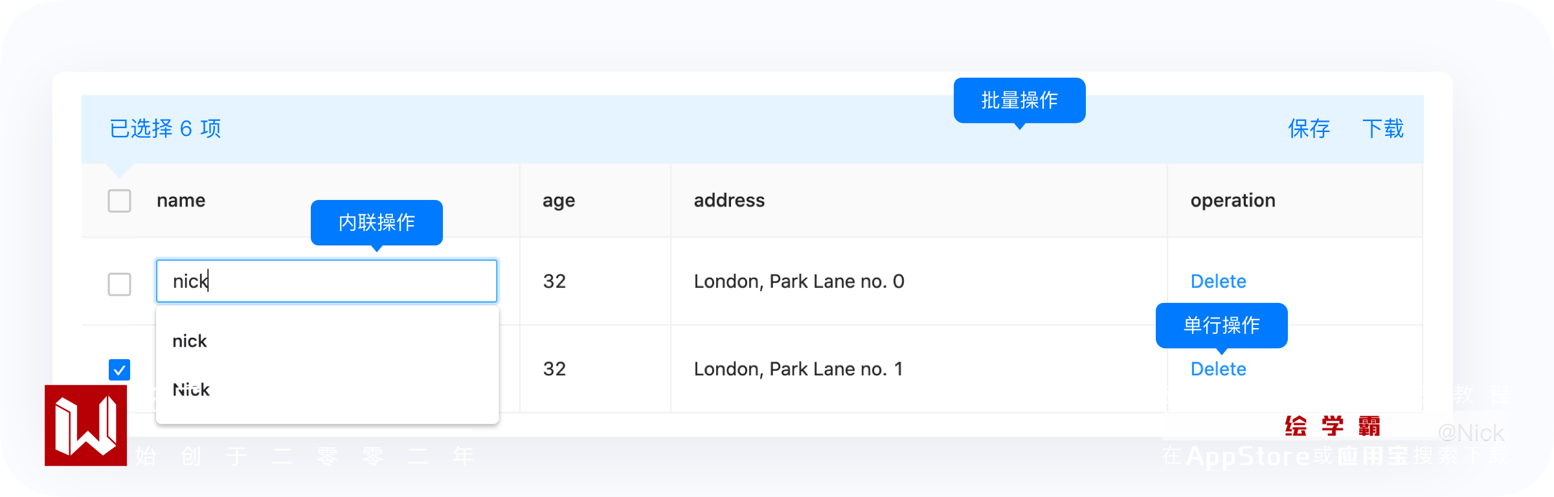The width and height of the screenshot is (1554, 497).
Task: Check the first row's checkbox
Action: click(x=119, y=283)
